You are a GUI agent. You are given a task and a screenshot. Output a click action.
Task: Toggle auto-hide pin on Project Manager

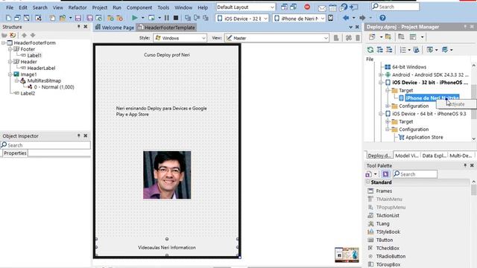pos(465,27)
